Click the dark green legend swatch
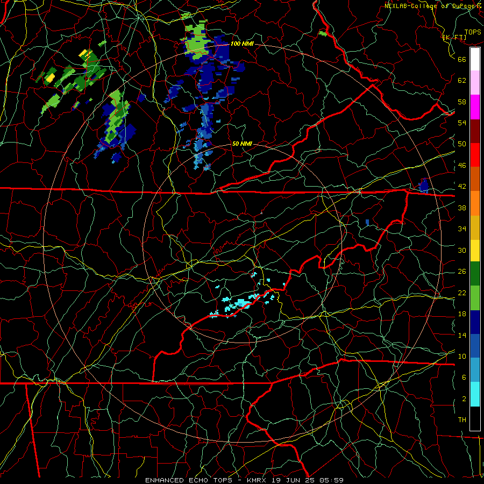Screen dimensions: 484x484 [475, 274]
